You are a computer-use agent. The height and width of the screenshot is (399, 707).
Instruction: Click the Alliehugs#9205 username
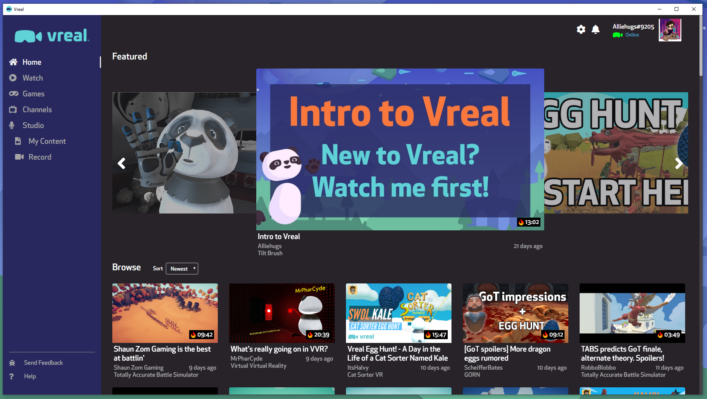click(633, 27)
